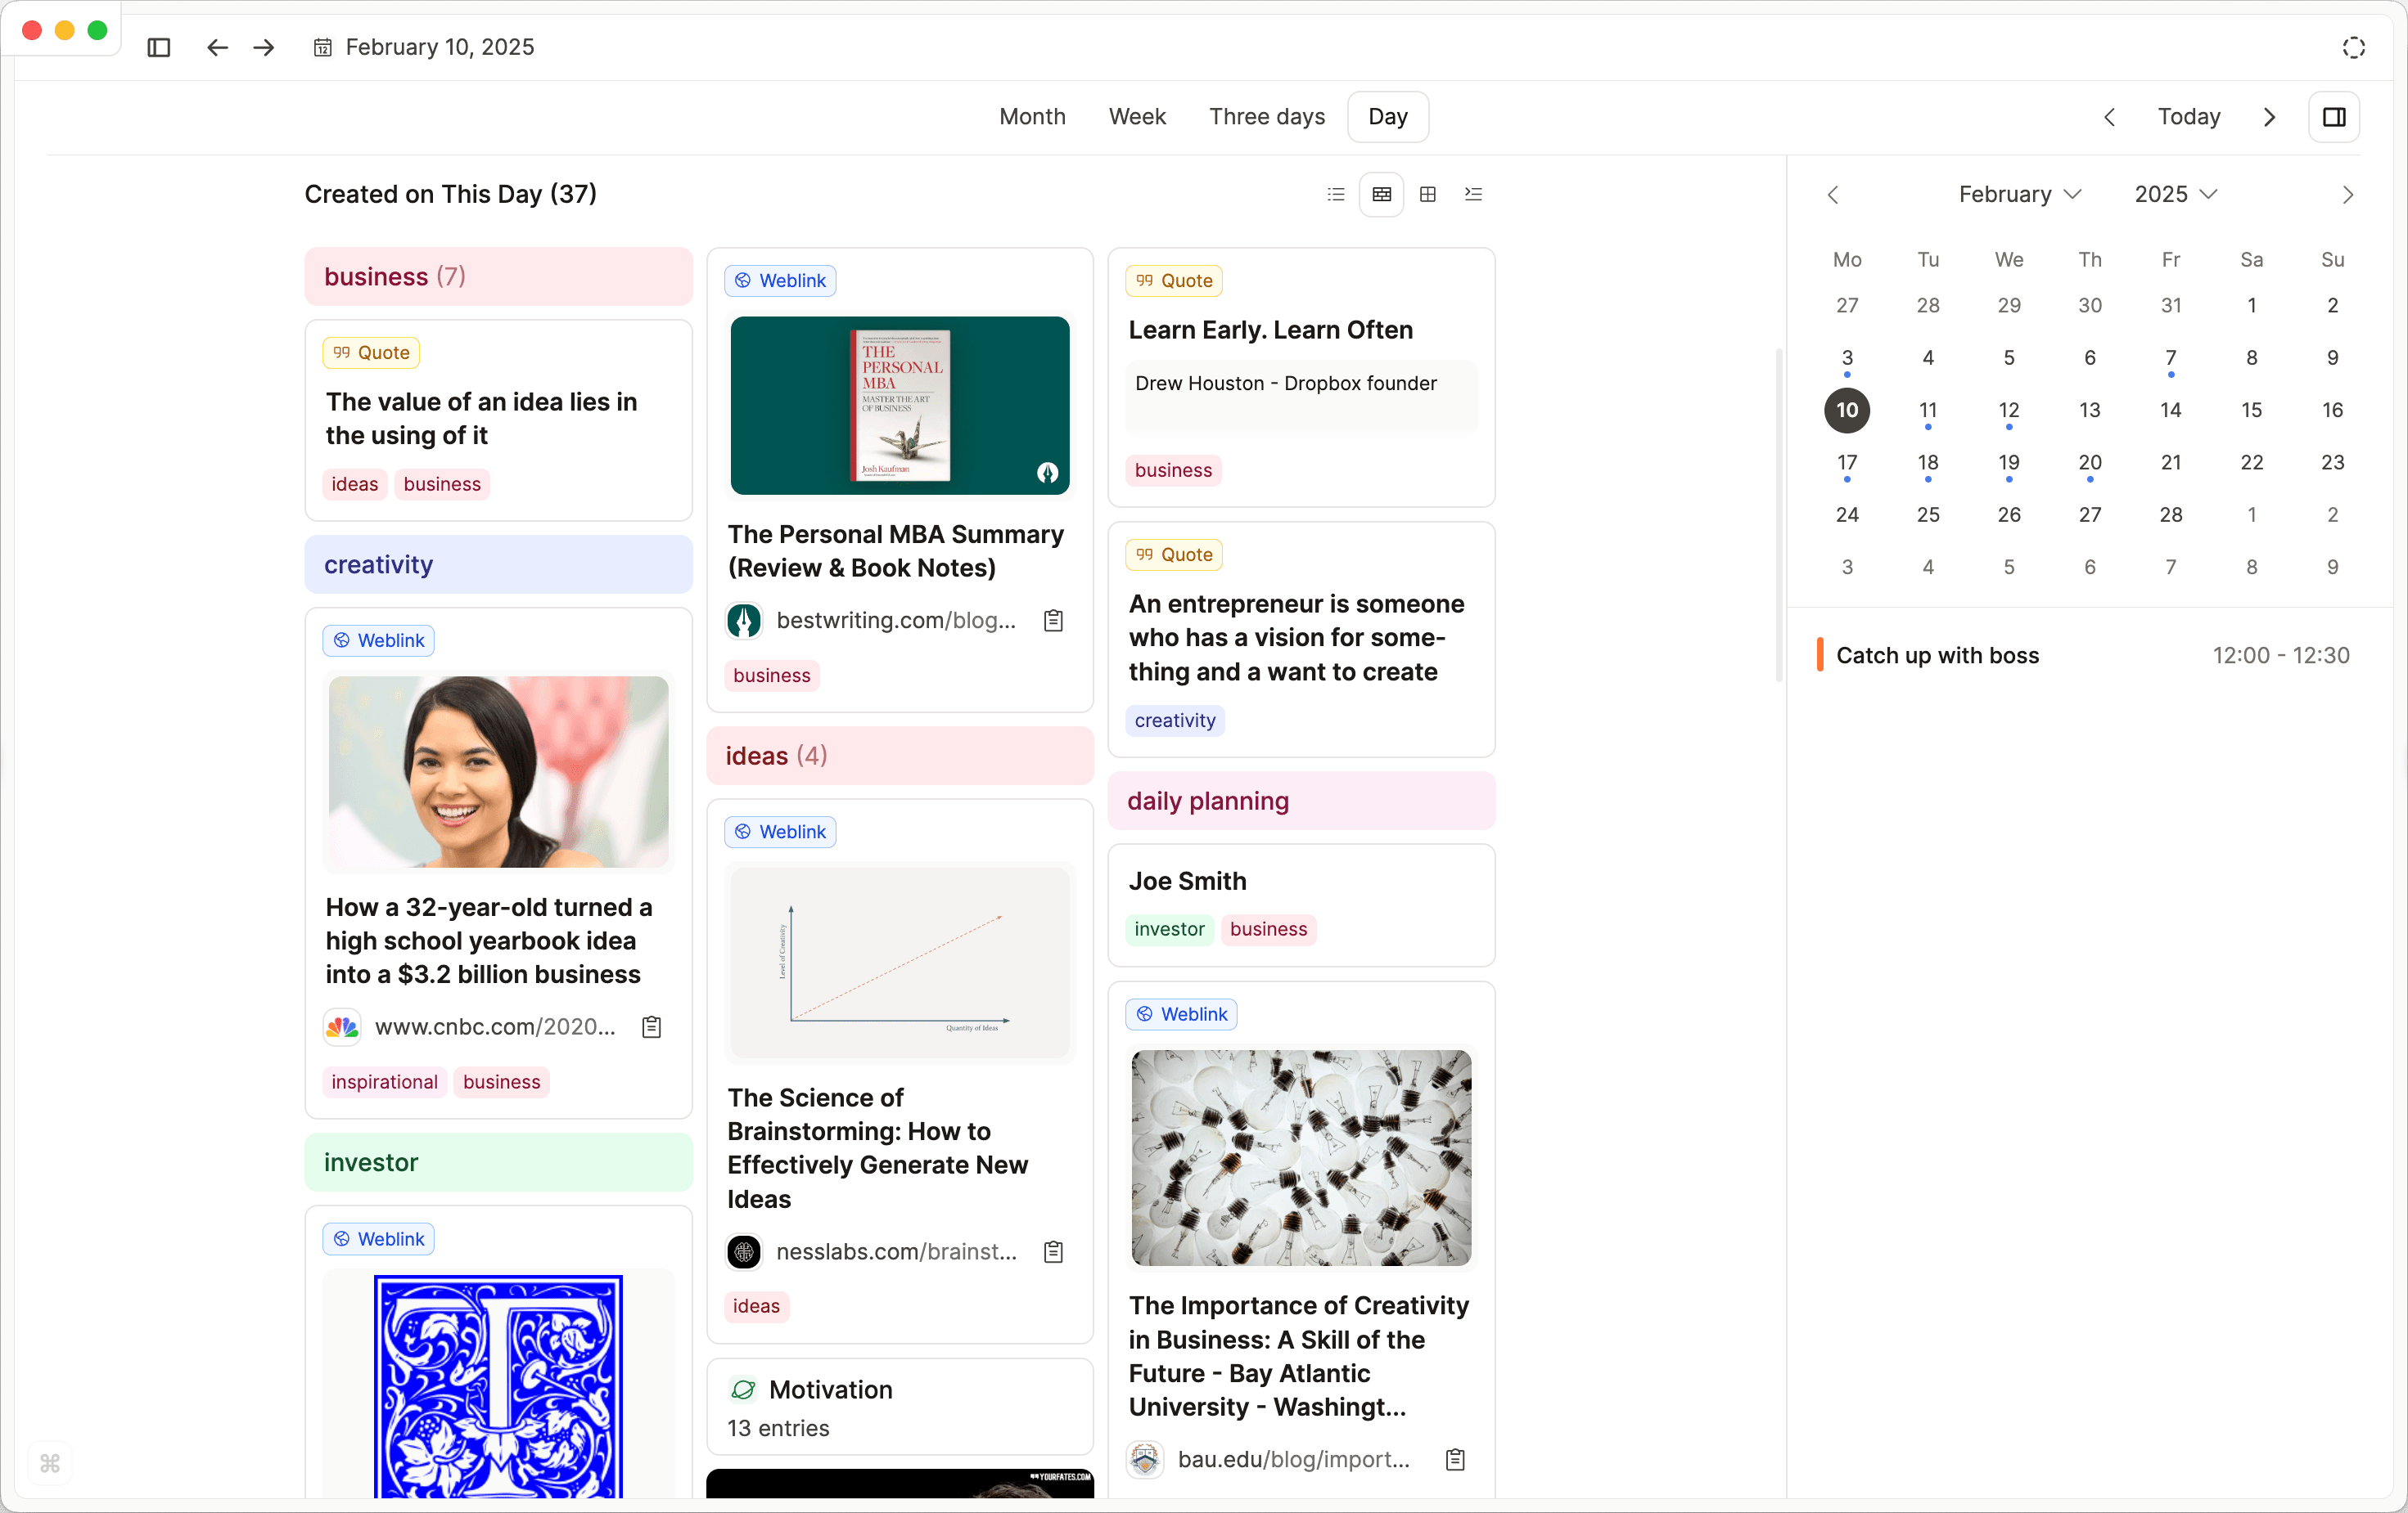Open the note icon beside nesslabs.com link
The image size is (2408, 1513).
(x=1053, y=1252)
